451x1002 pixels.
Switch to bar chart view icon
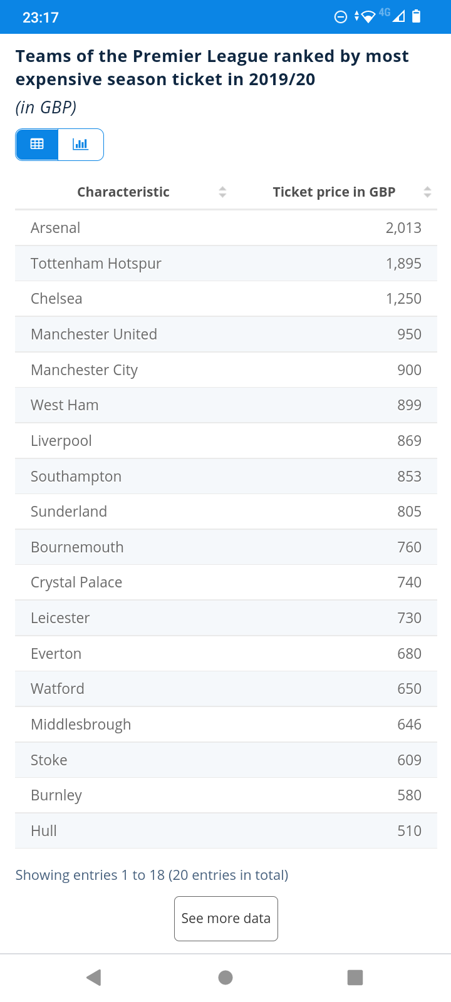pos(81,144)
